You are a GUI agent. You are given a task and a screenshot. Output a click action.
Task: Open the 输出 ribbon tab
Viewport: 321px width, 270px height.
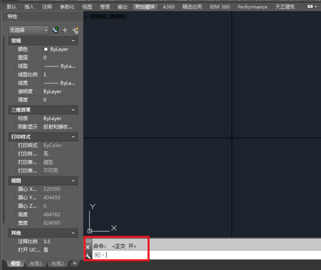pos(123,7)
